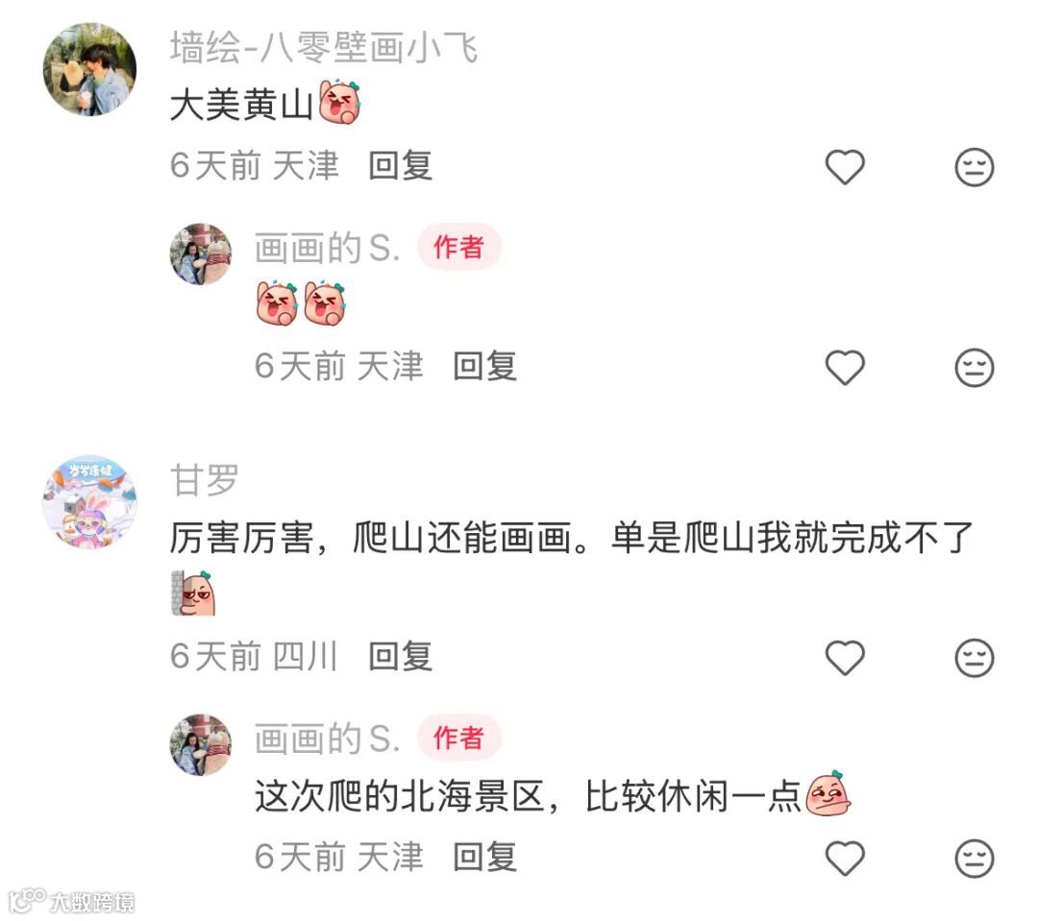
Task: Like the author's 北海景区 reply
Action: 845,859
